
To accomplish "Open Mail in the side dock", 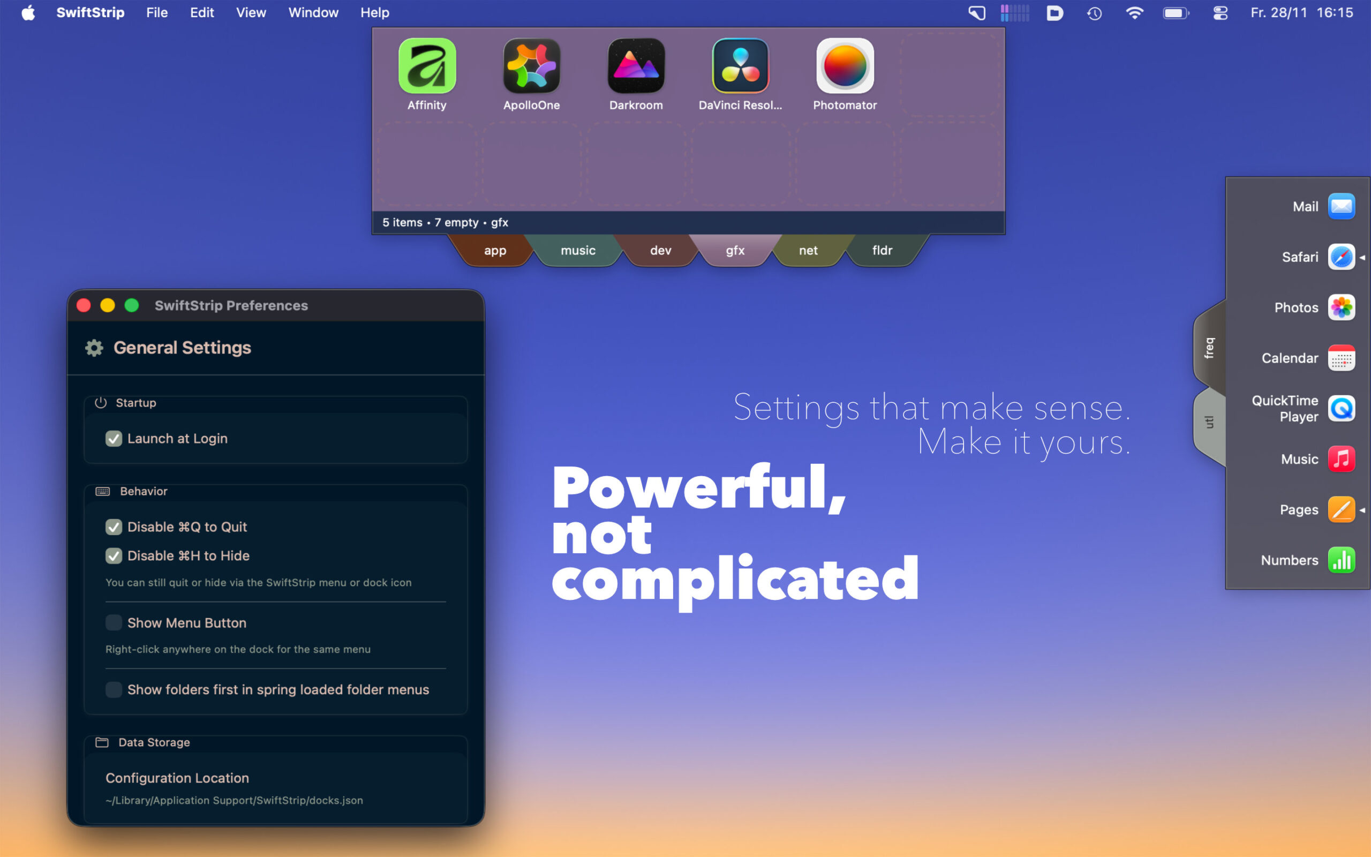I will click(1340, 206).
